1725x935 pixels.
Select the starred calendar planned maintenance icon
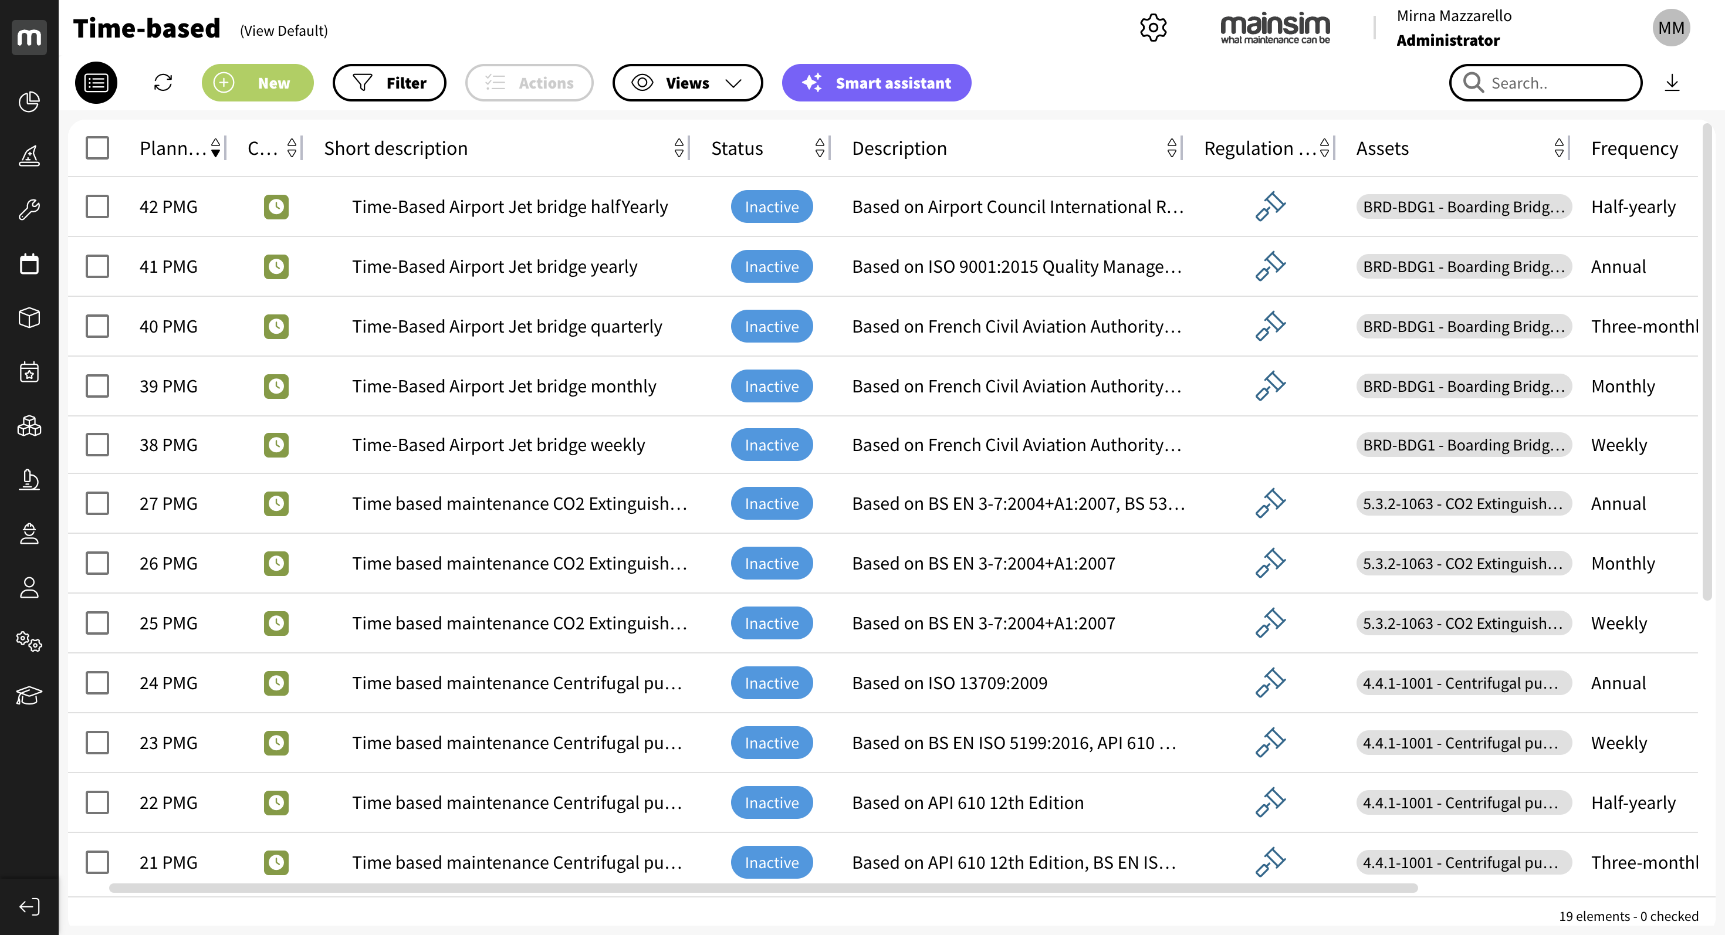pos(29,373)
